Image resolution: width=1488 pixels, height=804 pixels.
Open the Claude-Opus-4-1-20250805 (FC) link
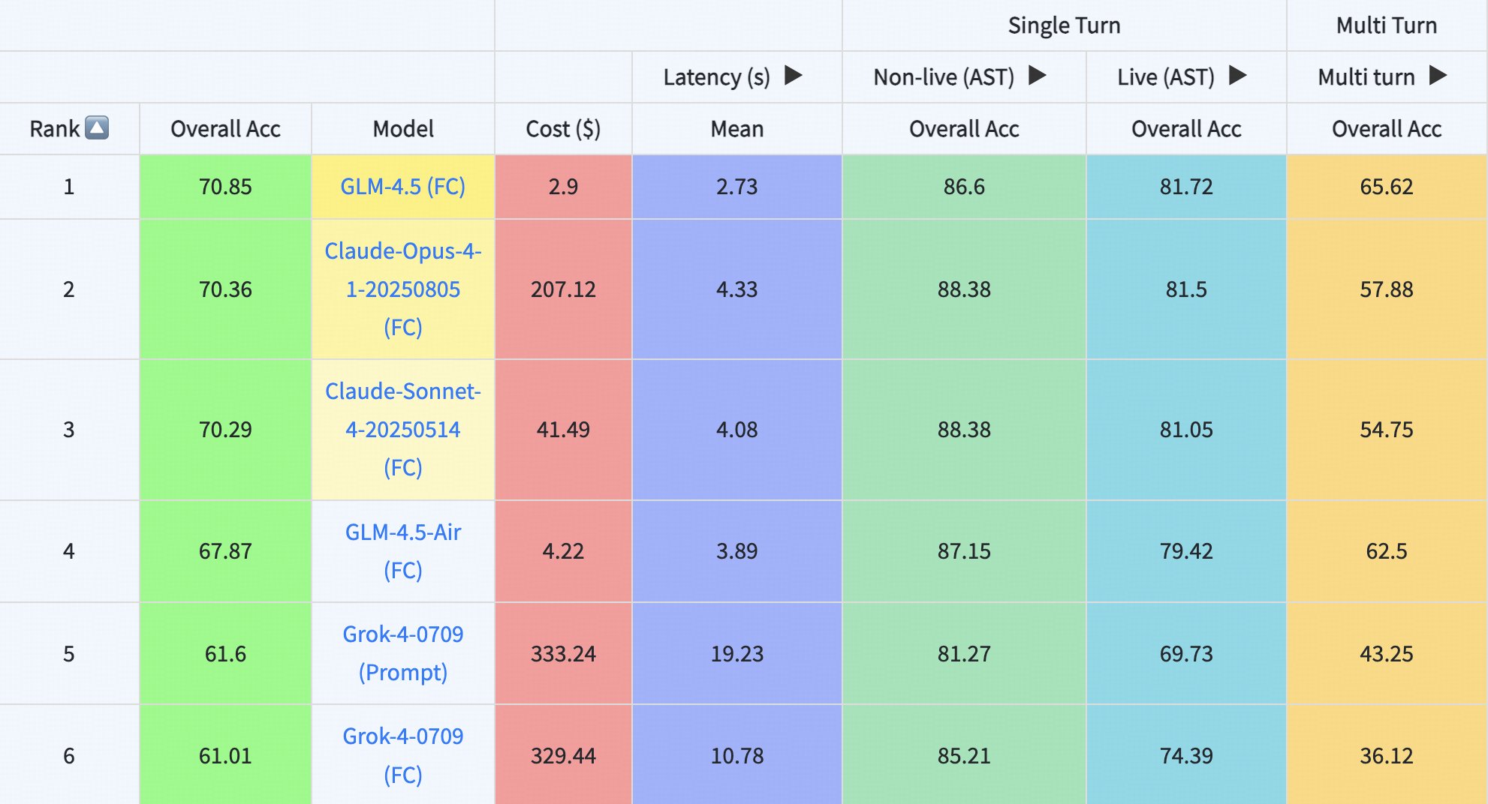[x=402, y=289]
